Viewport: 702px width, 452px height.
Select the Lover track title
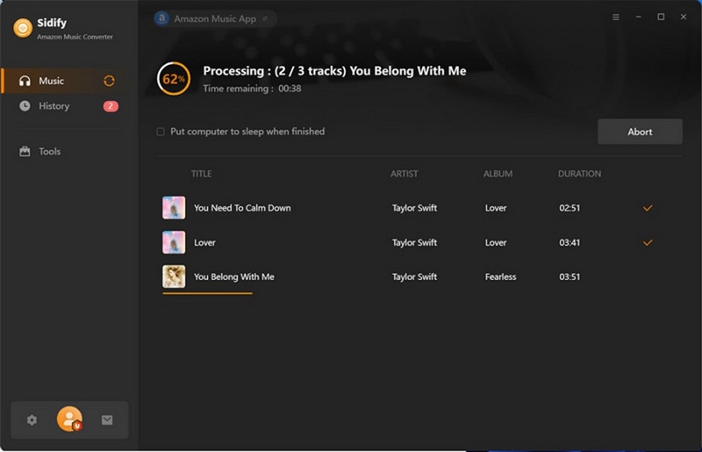pos(204,242)
